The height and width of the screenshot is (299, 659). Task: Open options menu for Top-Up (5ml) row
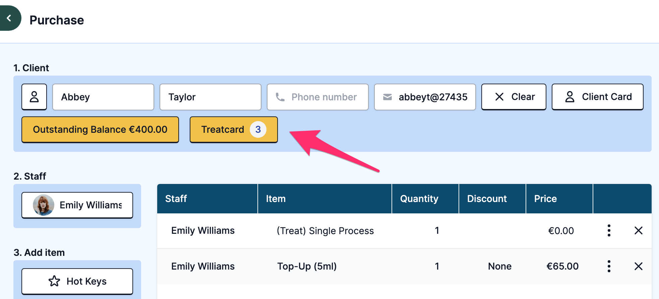pyautogui.click(x=609, y=266)
